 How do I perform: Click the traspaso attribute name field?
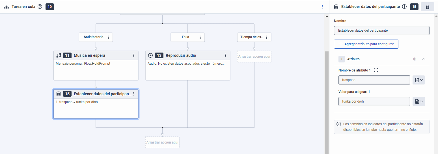coord(374,80)
